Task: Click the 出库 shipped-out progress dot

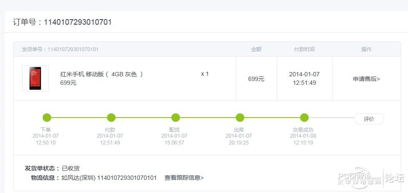Action: [240, 118]
